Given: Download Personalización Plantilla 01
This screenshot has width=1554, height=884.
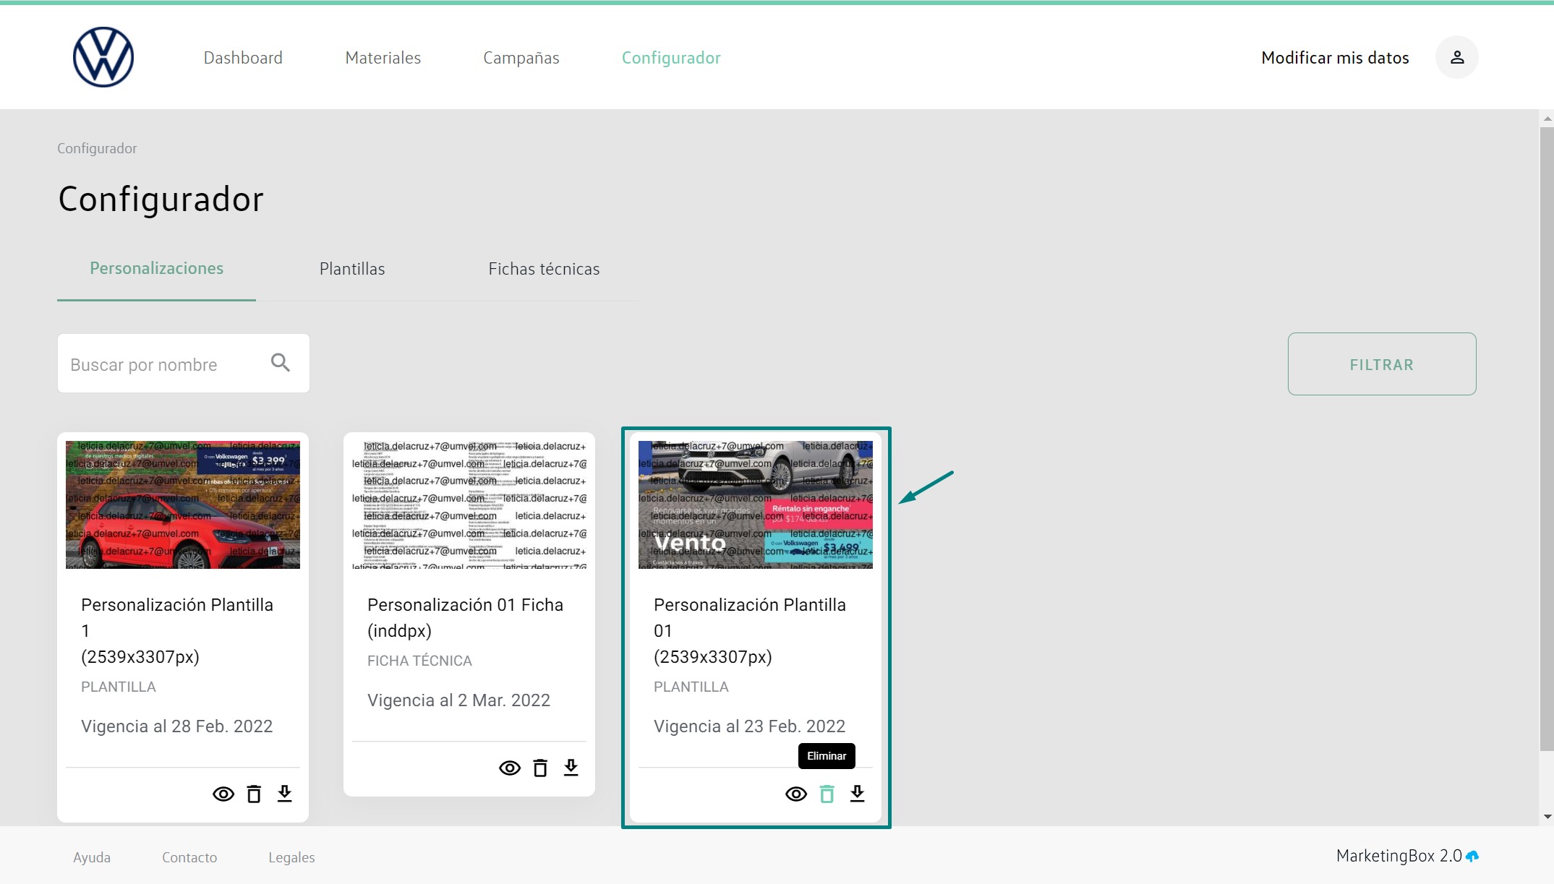Looking at the screenshot, I should (x=858, y=794).
